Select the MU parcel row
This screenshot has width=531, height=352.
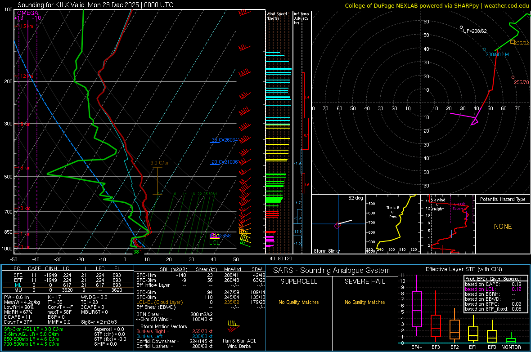tap(68, 290)
